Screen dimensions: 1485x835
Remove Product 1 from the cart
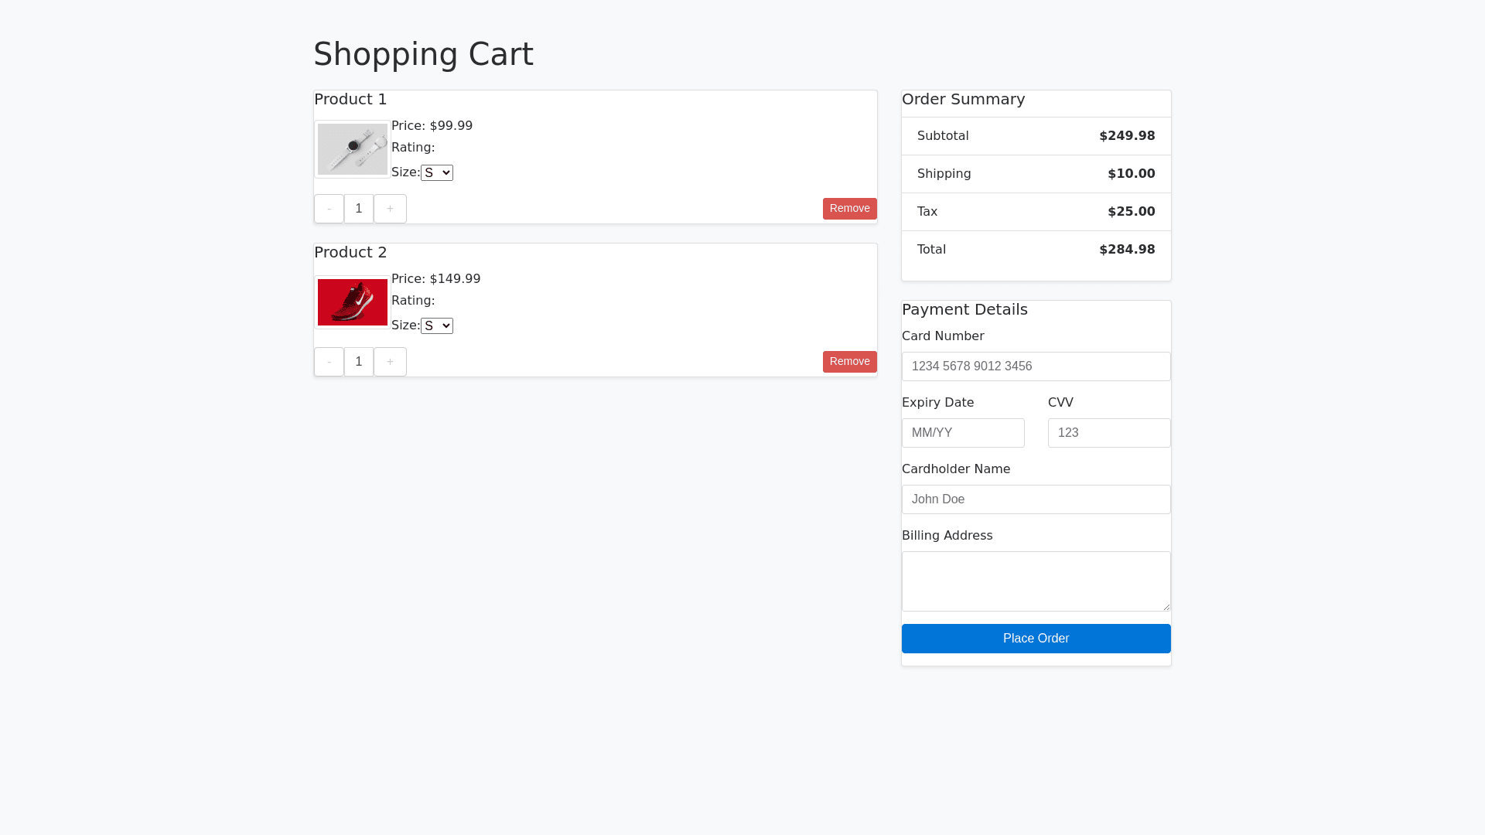coord(849,209)
